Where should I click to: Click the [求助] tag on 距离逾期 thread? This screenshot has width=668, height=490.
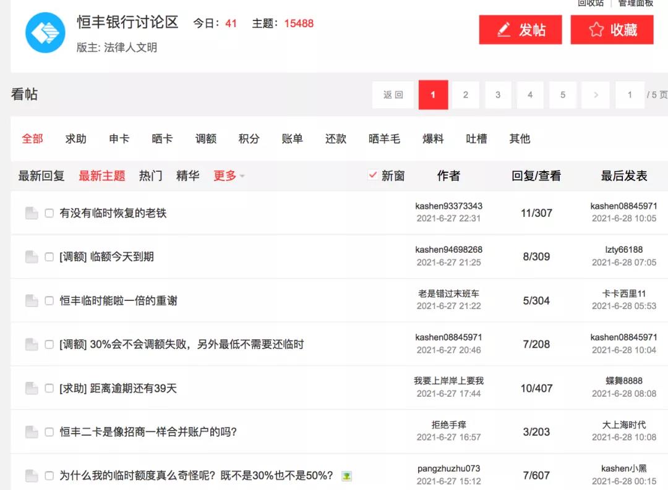point(73,388)
